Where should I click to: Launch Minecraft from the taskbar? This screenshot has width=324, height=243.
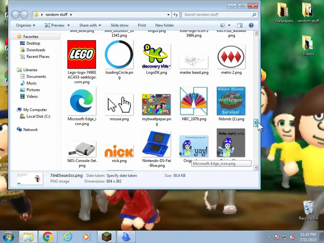coord(107,237)
